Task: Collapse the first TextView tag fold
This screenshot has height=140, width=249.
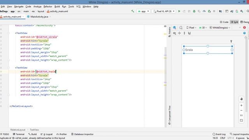Action: click(x=9, y=33)
